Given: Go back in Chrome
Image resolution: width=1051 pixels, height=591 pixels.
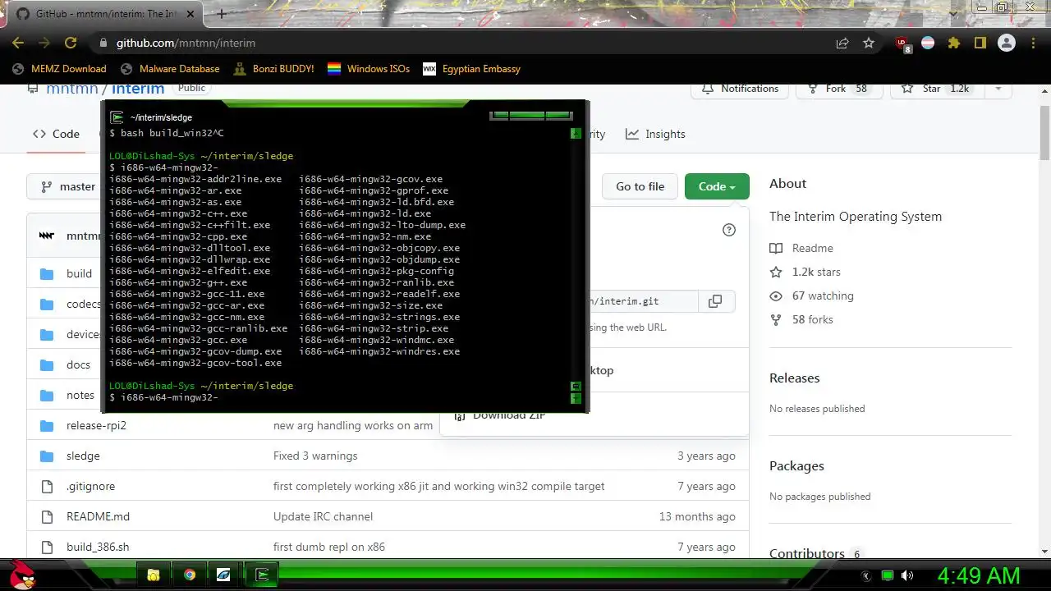Looking at the screenshot, I should pos(18,43).
